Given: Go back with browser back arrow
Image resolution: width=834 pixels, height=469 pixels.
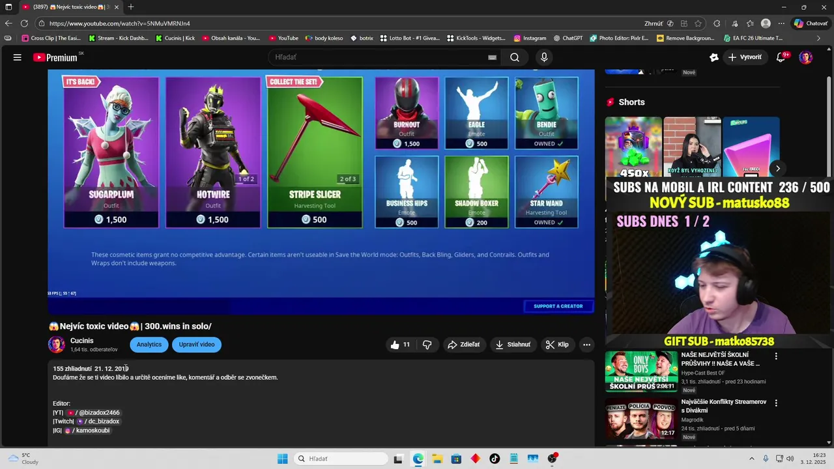Looking at the screenshot, I should click(x=8, y=23).
